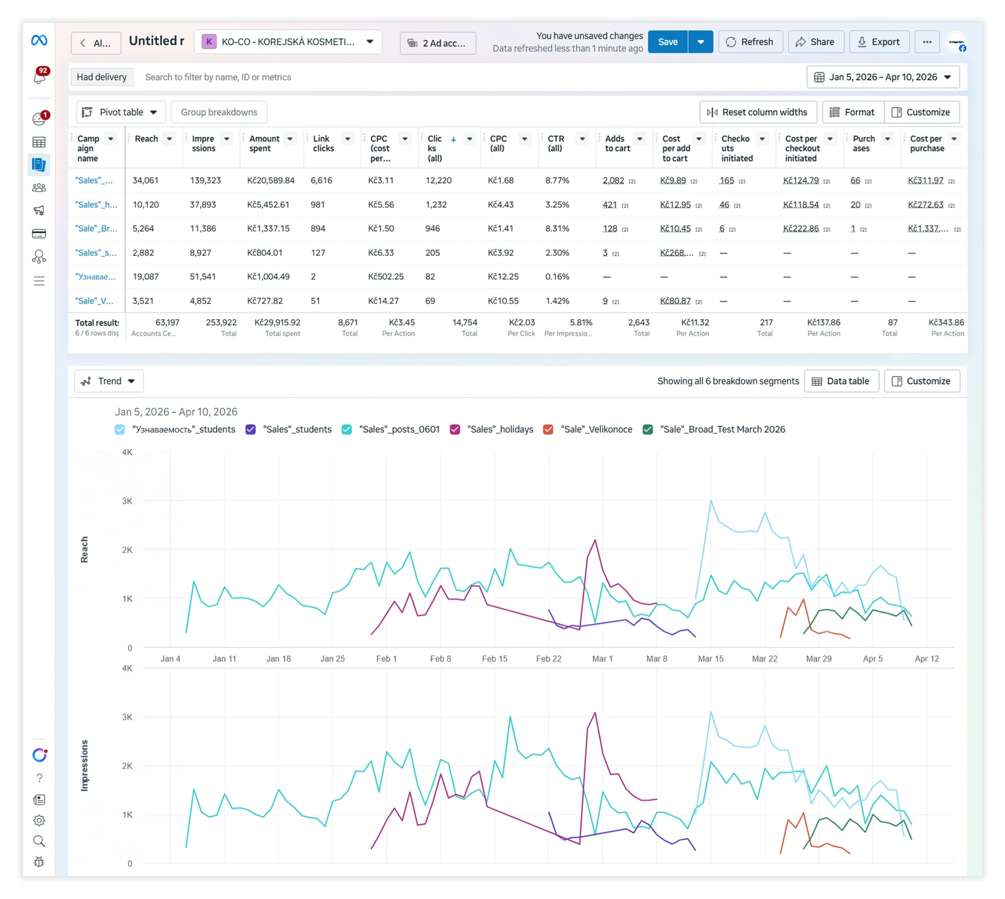This screenshot has height=899, width=1005.
Task: Open the "Sales"_h... campaign link
Action: pos(96,205)
